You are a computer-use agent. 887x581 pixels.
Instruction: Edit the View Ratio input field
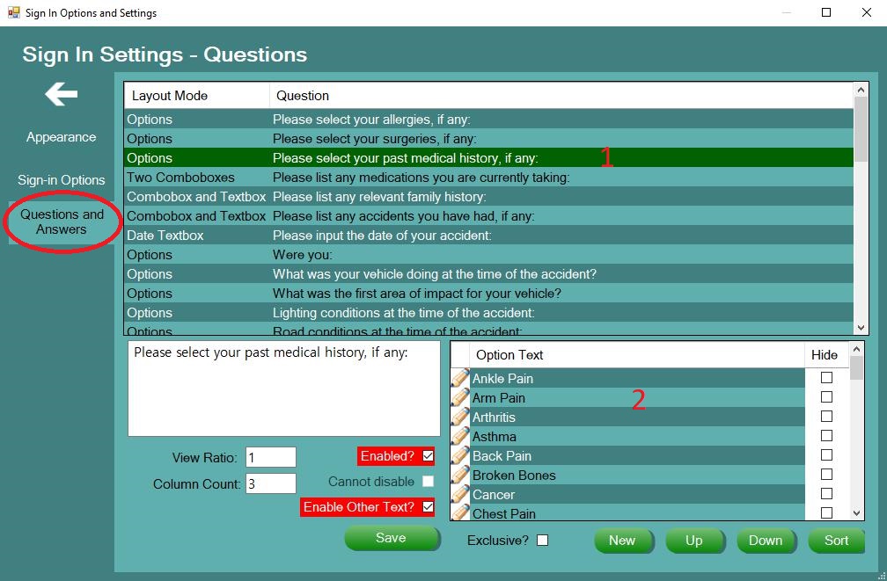pyautogui.click(x=270, y=456)
